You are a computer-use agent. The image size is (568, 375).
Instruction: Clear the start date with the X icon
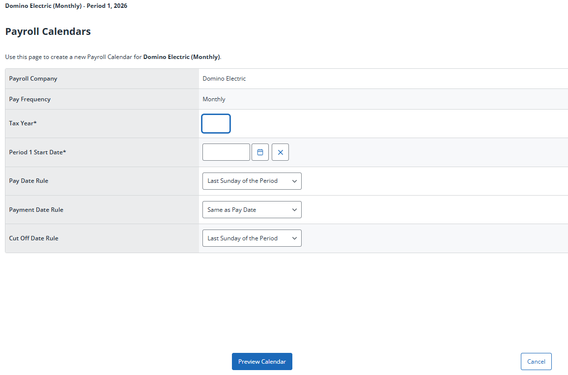click(x=280, y=152)
